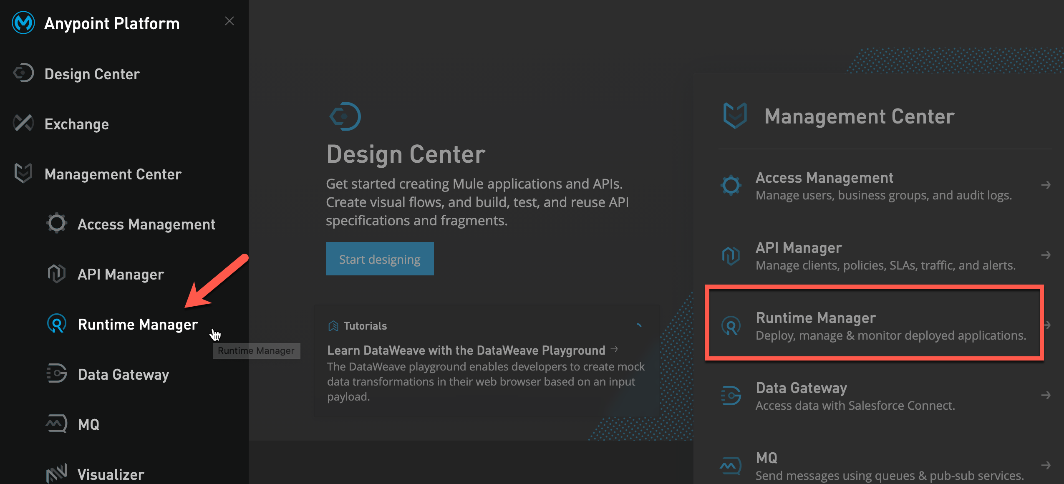This screenshot has height=484, width=1064.
Task: Click the API Manager icon in sidebar
Action: click(56, 273)
